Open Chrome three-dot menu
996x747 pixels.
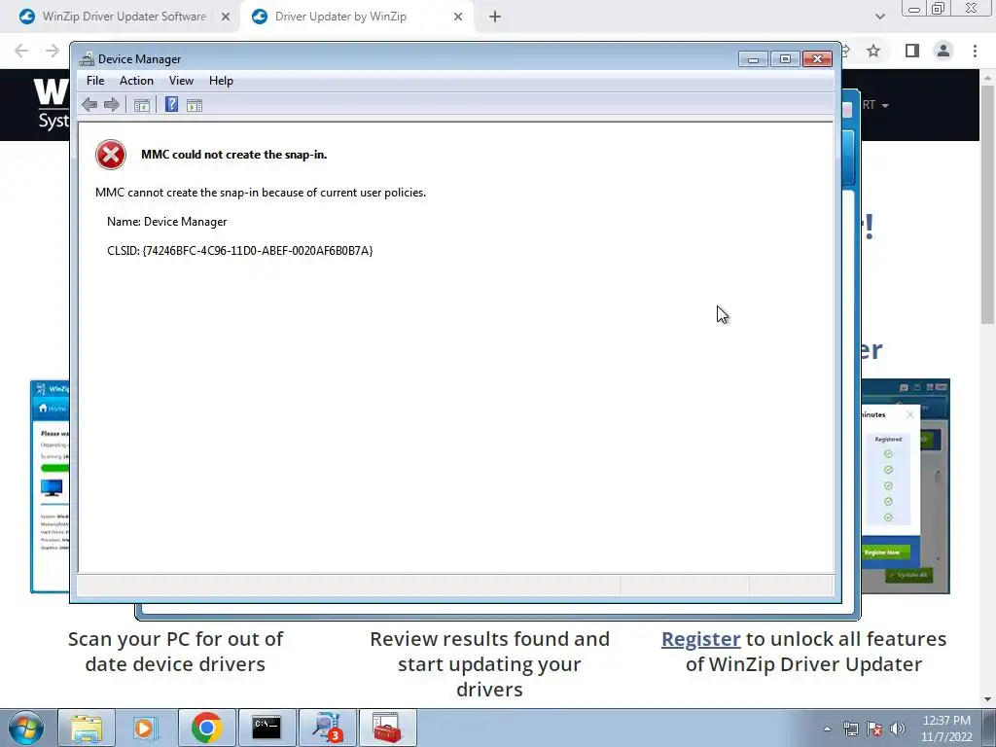975,51
